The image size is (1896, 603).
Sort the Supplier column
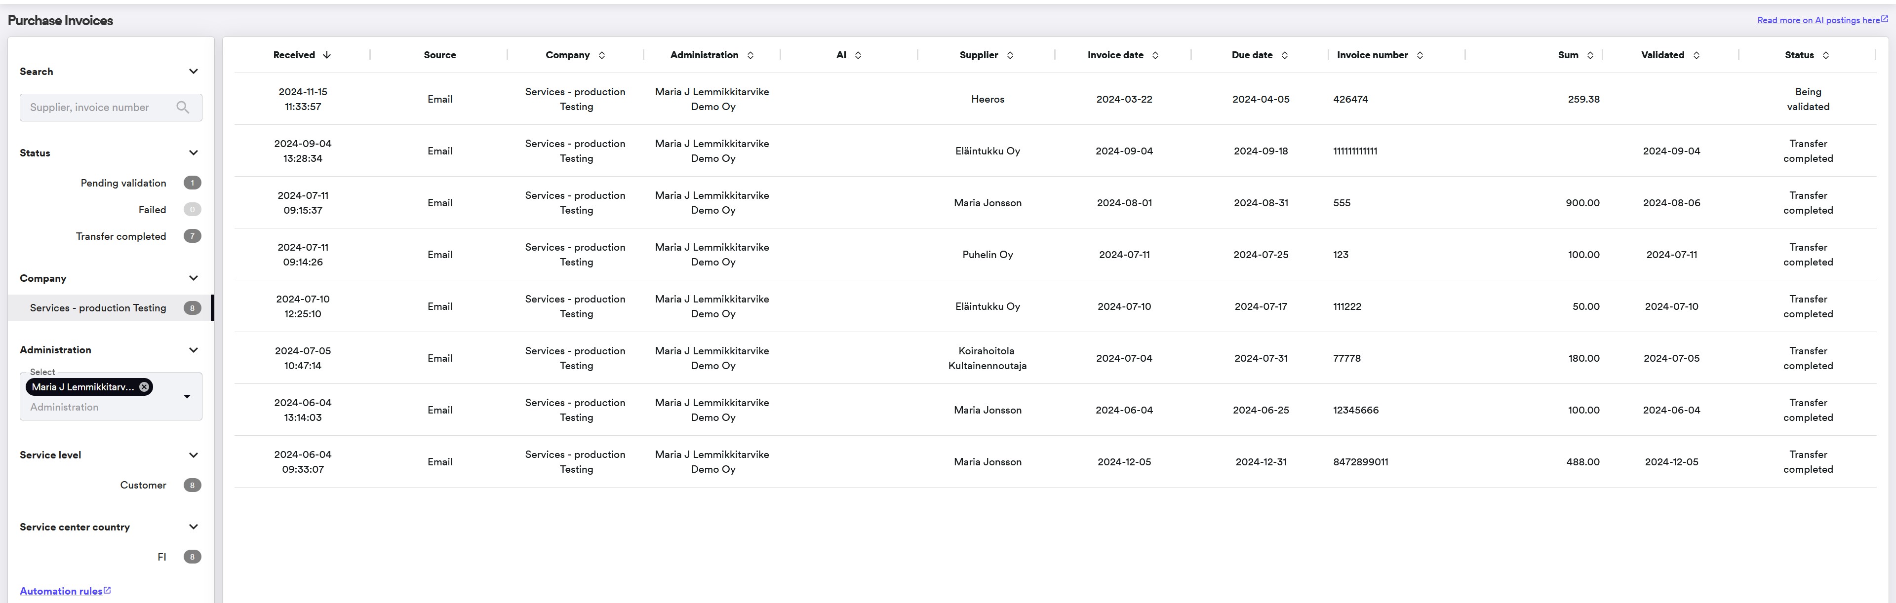pyautogui.click(x=1010, y=55)
